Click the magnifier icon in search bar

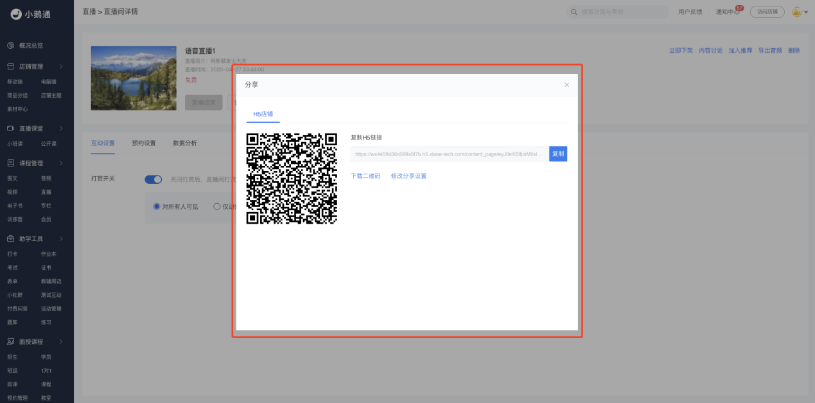coord(574,12)
